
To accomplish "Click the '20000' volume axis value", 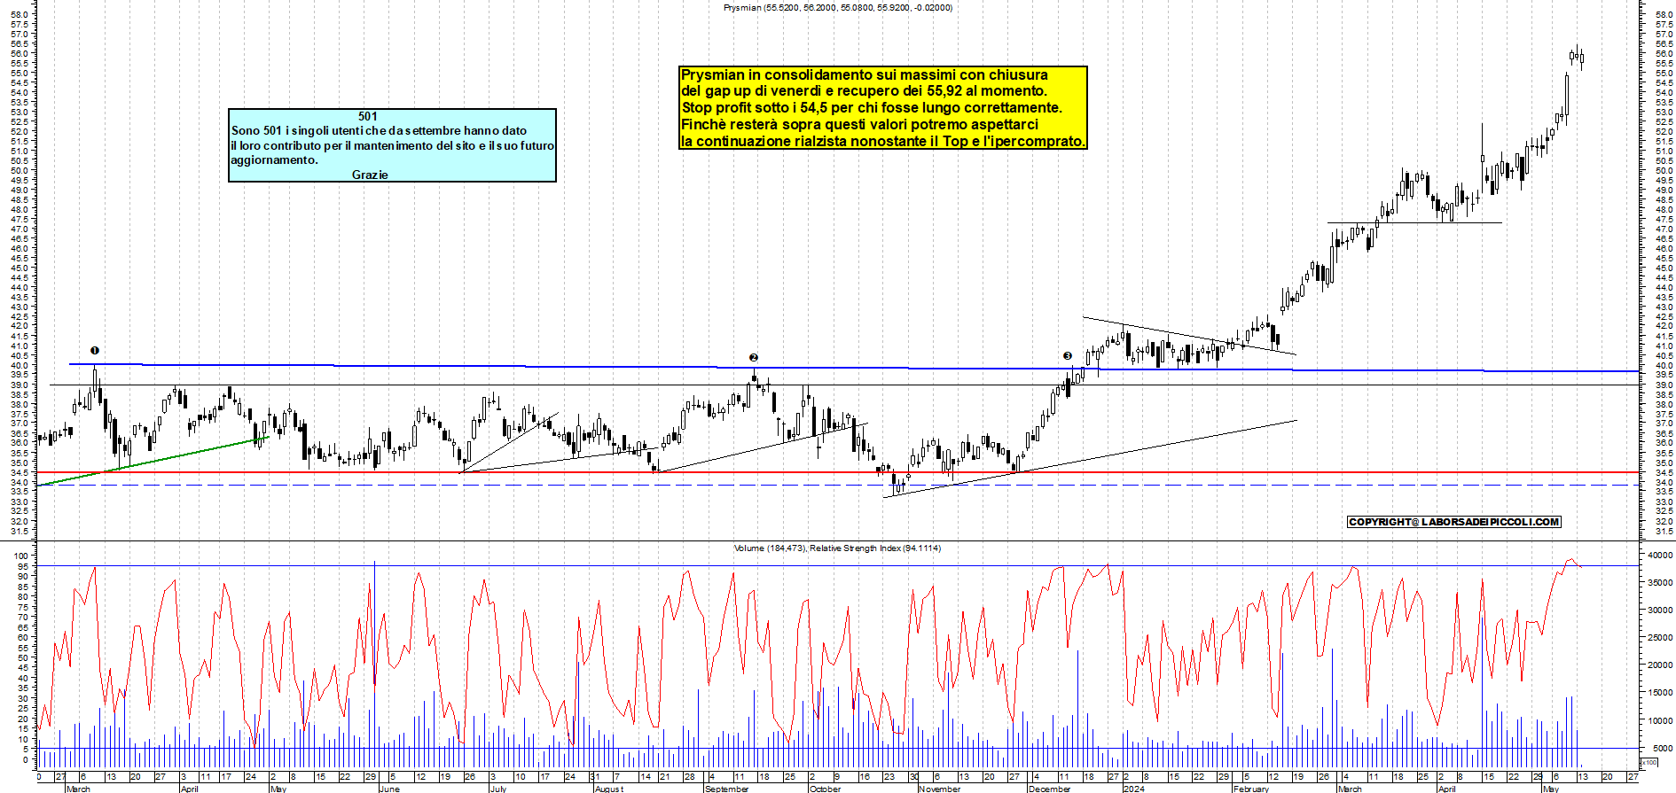I will [1659, 665].
